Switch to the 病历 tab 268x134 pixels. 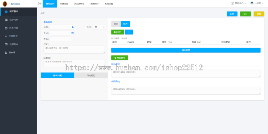point(116,24)
